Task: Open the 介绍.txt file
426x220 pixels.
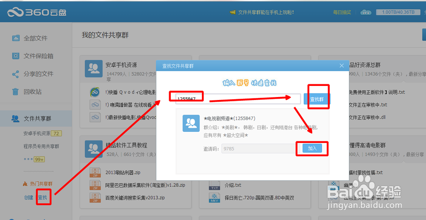Action: tap(233, 185)
